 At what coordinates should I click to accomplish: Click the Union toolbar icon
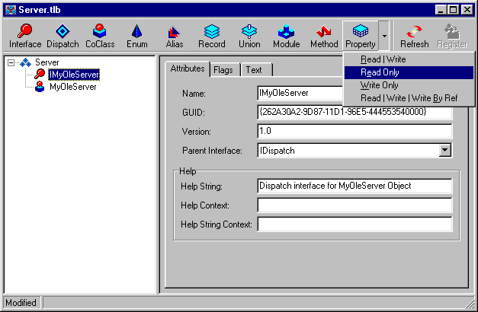(x=249, y=36)
